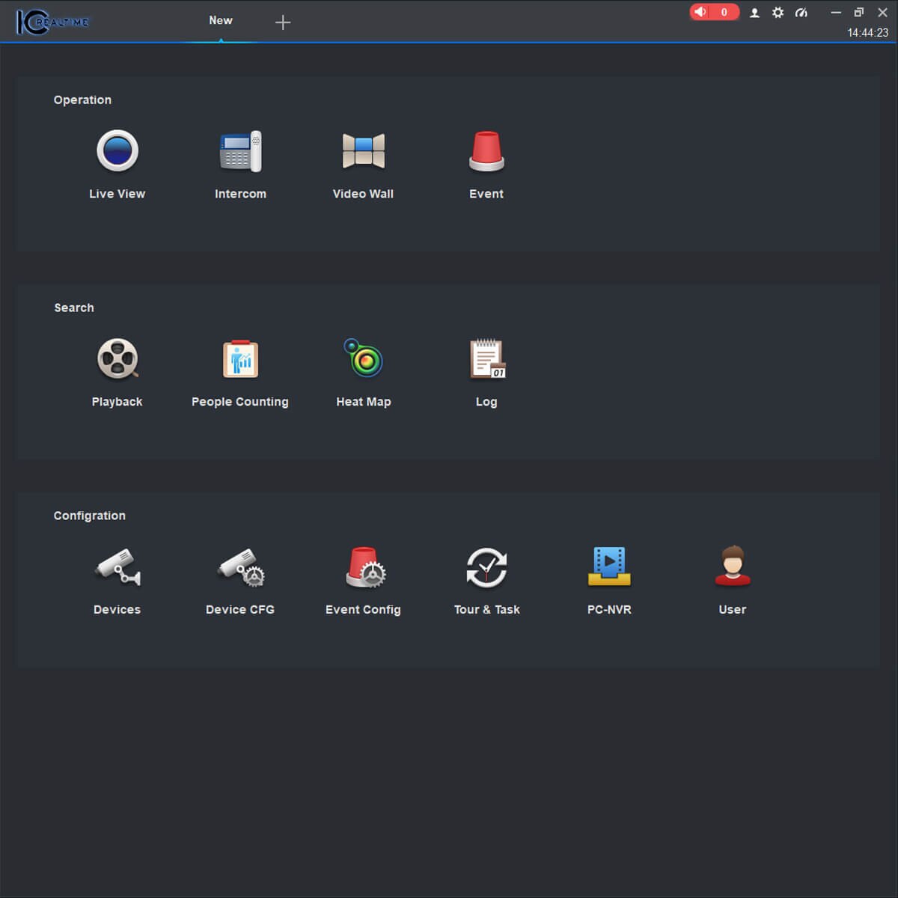Open Device CFG settings

click(x=240, y=567)
